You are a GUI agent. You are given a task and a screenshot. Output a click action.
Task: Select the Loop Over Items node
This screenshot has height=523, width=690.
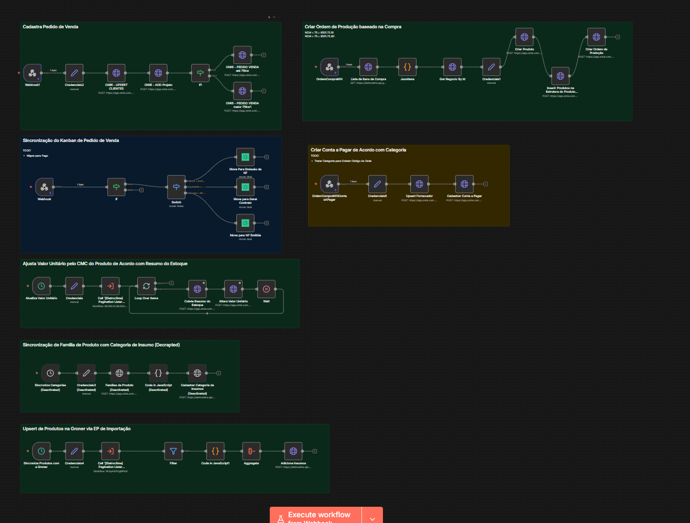(x=146, y=286)
